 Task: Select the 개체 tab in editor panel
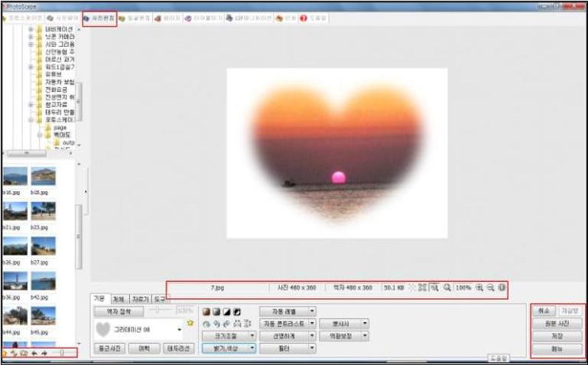pos(119,299)
